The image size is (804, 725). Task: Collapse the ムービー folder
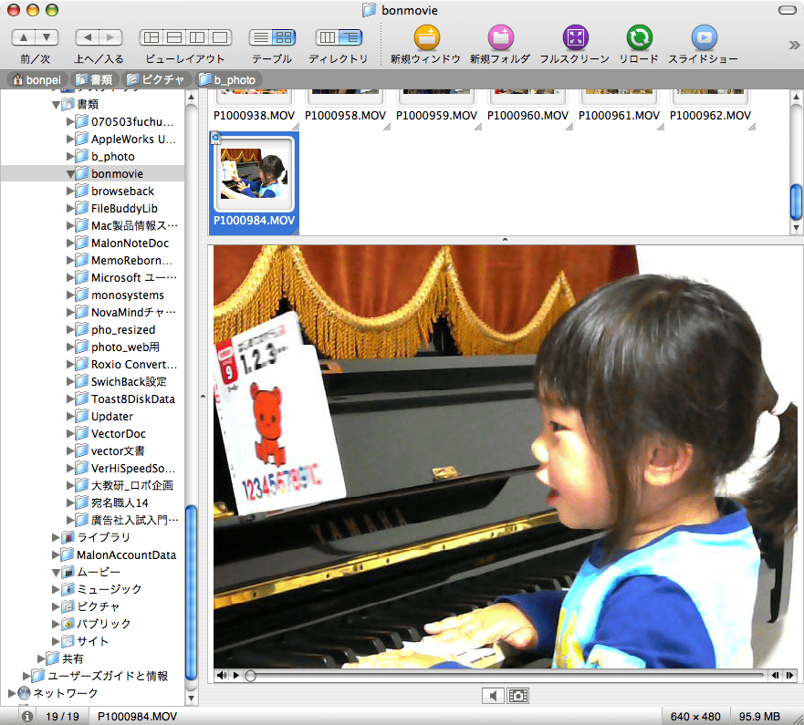point(56,572)
